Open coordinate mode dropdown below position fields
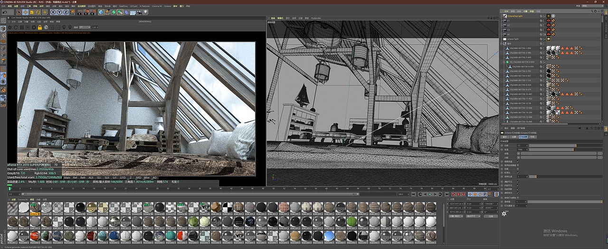Screen dimensions: 608x249 [456, 216]
